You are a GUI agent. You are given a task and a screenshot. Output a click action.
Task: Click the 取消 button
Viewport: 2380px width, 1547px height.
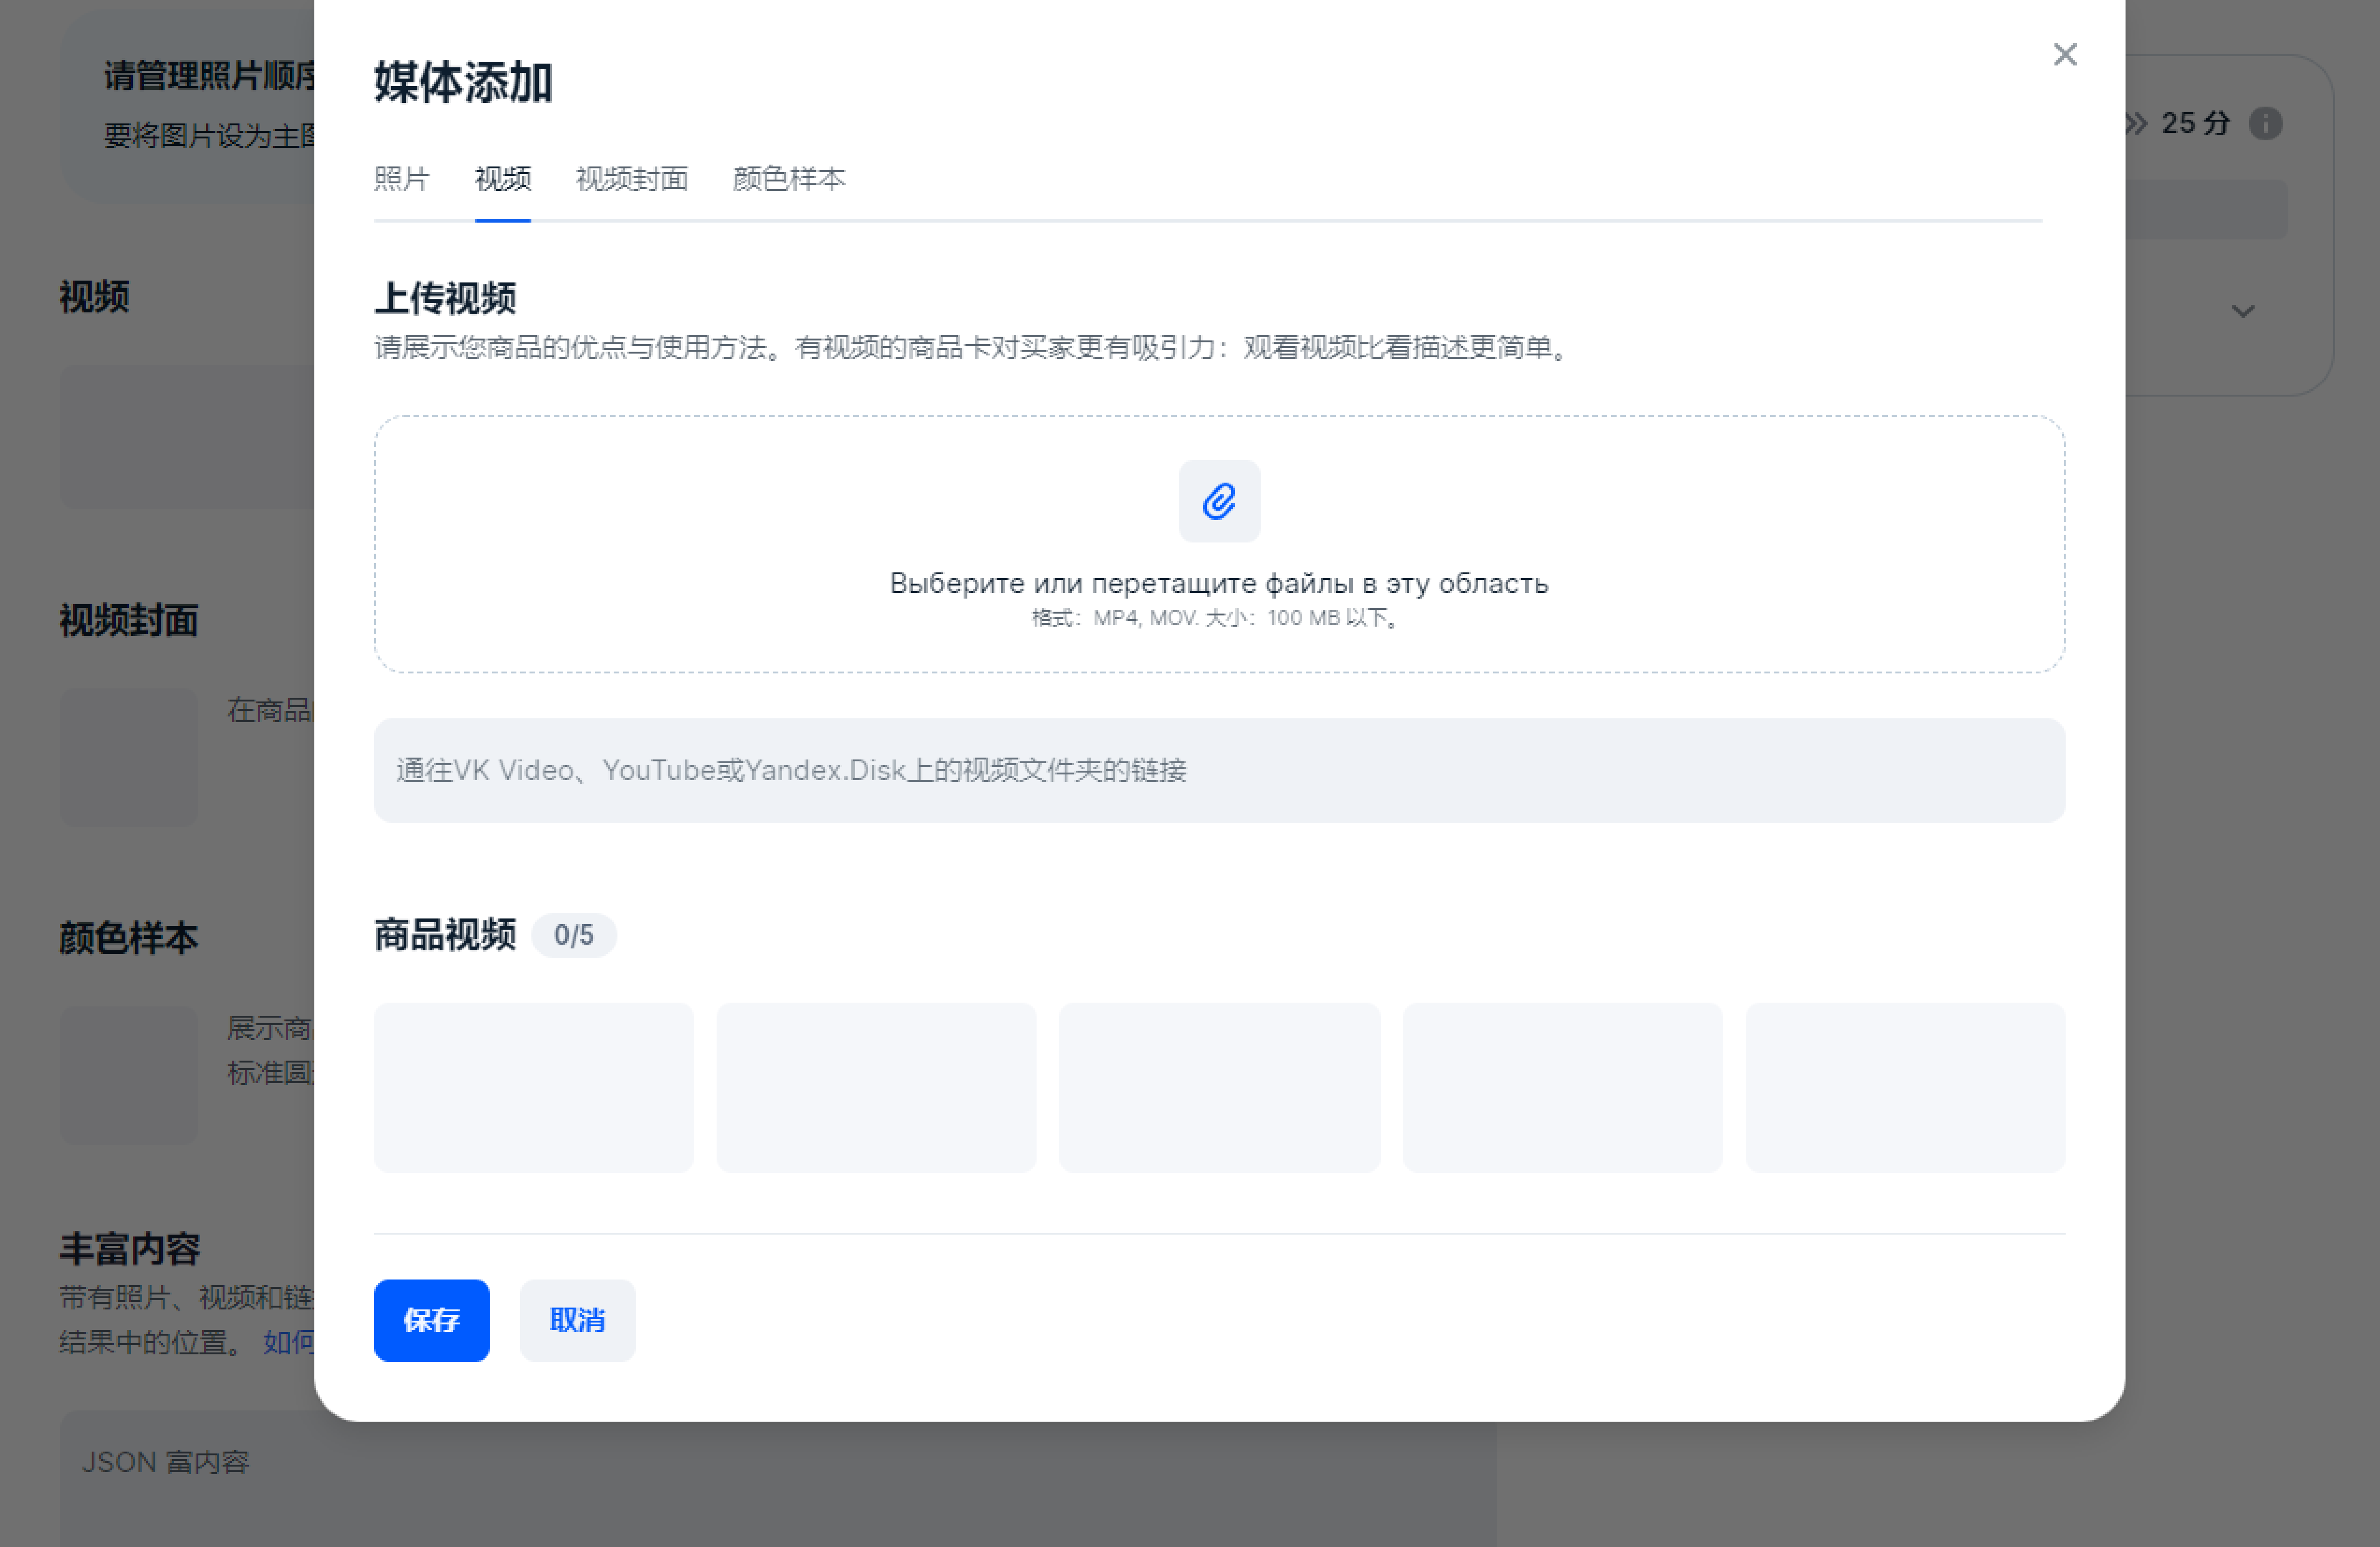point(577,1320)
